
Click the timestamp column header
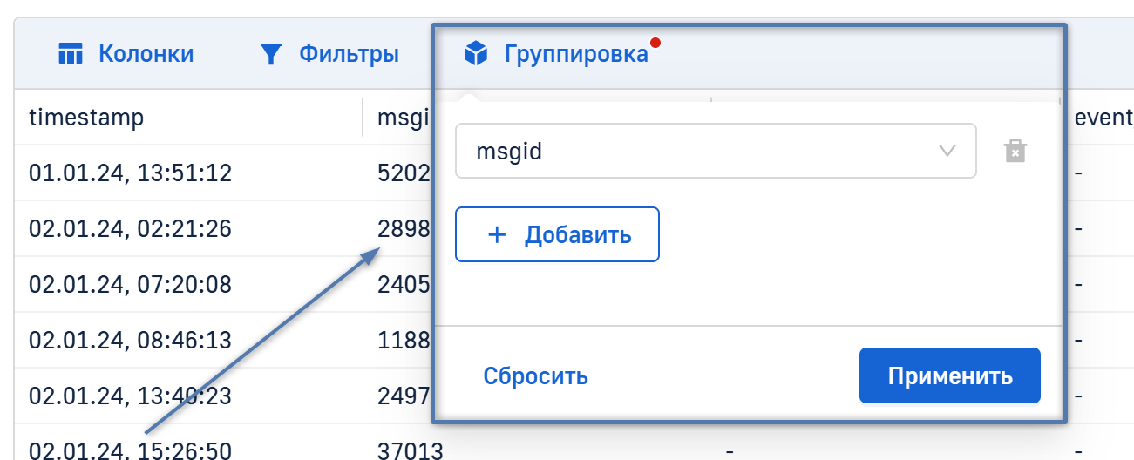click(86, 117)
